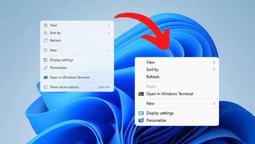Click the Personalize brush icon in left menu
The image size is (255, 144).
coord(46,67)
